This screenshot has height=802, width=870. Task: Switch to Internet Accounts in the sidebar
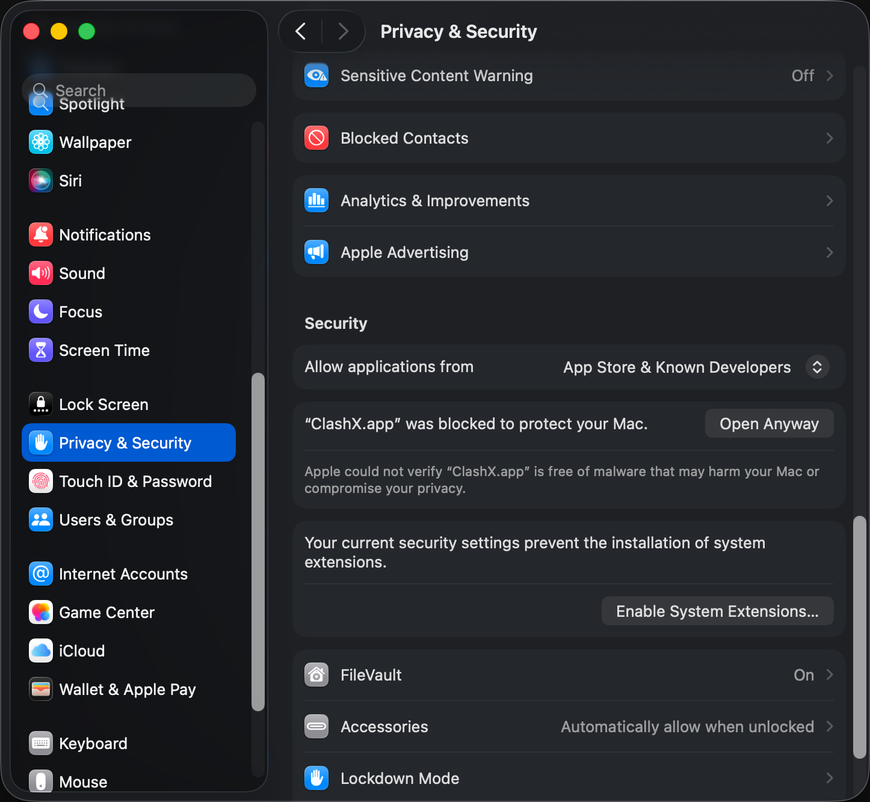(x=123, y=574)
